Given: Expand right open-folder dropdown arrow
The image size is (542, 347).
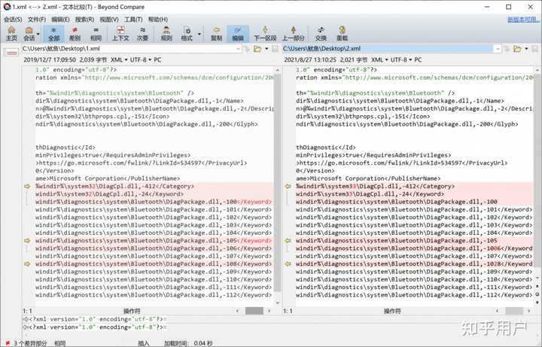Looking at the screenshot, I should (x=526, y=49).
